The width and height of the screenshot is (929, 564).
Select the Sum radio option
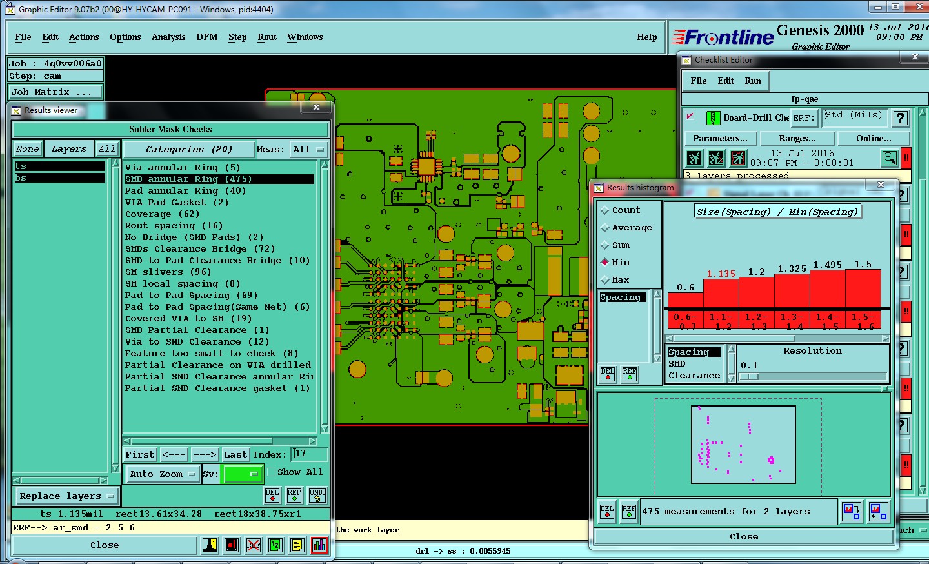pyautogui.click(x=615, y=245)
